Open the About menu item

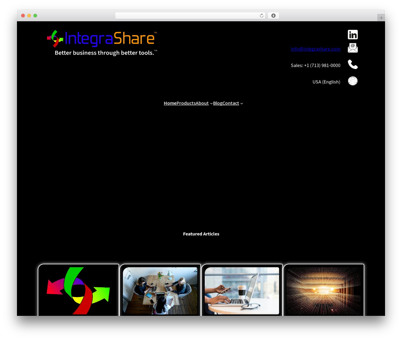[202, 103]
